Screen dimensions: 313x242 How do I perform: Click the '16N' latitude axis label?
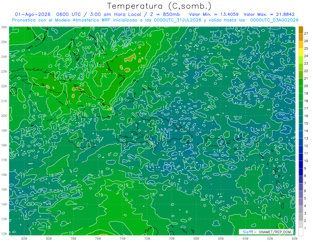4,175
